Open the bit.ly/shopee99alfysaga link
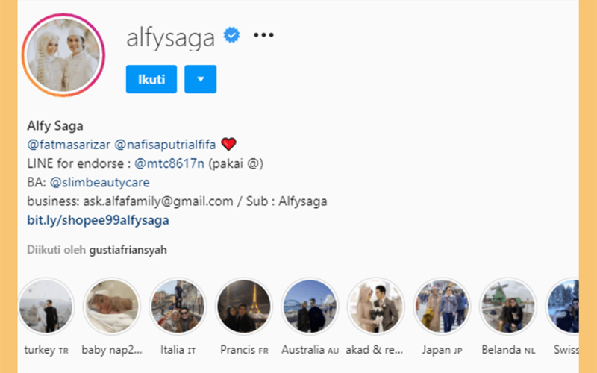Viewport: 597px width, 373px height. click(x=98, y=220)
